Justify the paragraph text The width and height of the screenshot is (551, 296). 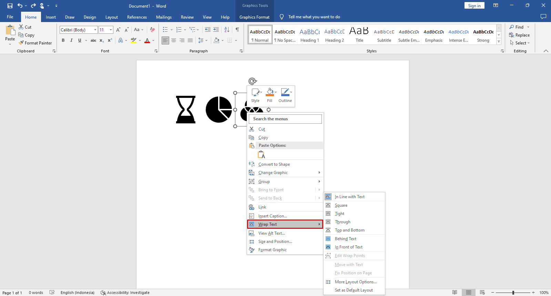(190, 40)
